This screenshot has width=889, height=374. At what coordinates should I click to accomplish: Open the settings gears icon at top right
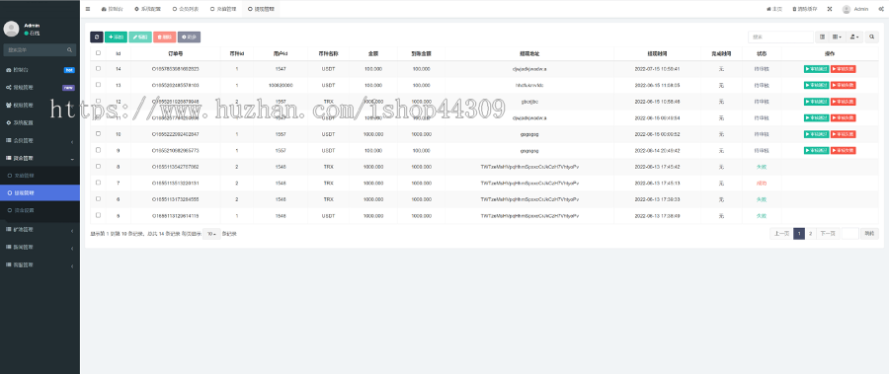[x=880, y=9]
